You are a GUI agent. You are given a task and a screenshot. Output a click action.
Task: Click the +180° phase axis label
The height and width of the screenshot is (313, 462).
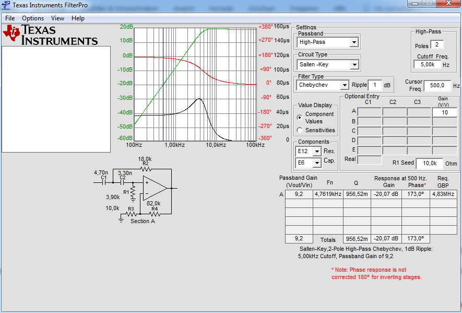266,55
